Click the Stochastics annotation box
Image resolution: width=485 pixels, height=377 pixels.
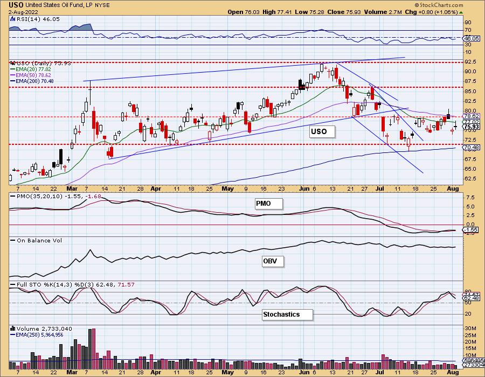point(287,315)
